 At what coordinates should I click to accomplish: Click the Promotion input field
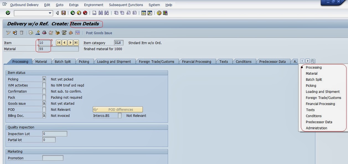[53, 158]
